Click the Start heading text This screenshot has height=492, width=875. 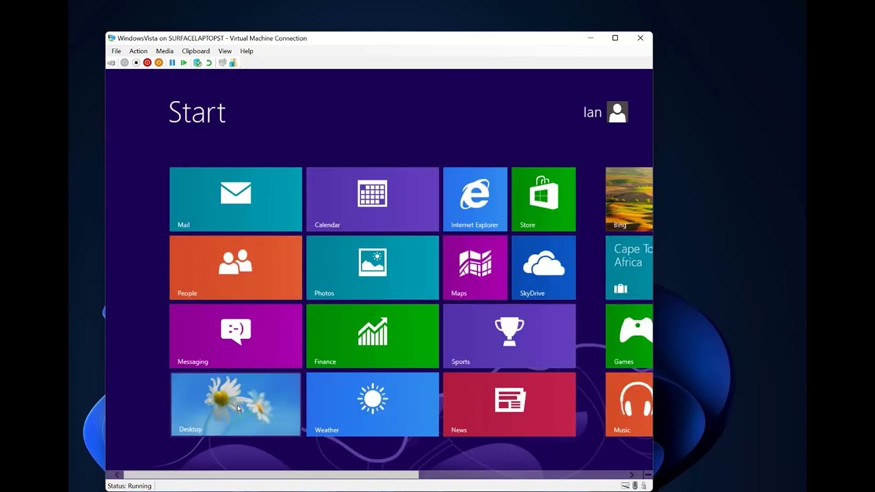click(197, 113)
